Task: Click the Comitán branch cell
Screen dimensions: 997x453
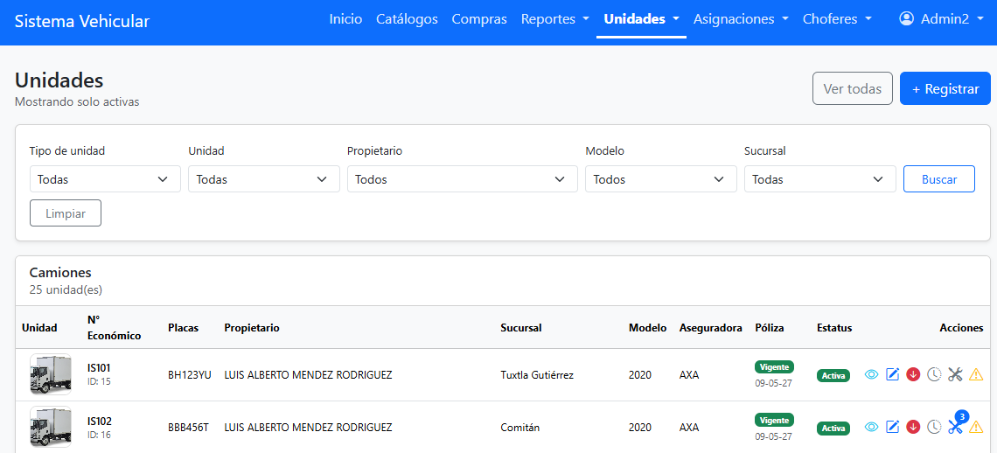Action: pyautogui.click(x=520, y=427)
